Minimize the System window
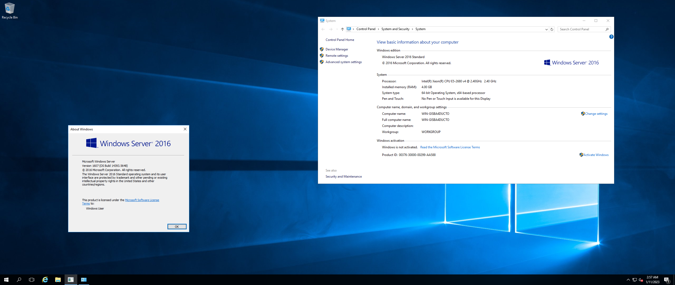Screen dimensions: 675x285 [584, 21]
